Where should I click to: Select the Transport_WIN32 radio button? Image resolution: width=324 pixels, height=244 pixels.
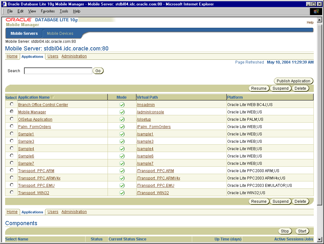pyautogui.click(x=11, y=192)
